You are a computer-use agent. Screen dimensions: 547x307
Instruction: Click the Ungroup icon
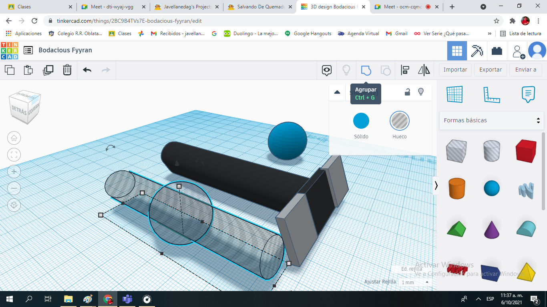pos(386,70)
